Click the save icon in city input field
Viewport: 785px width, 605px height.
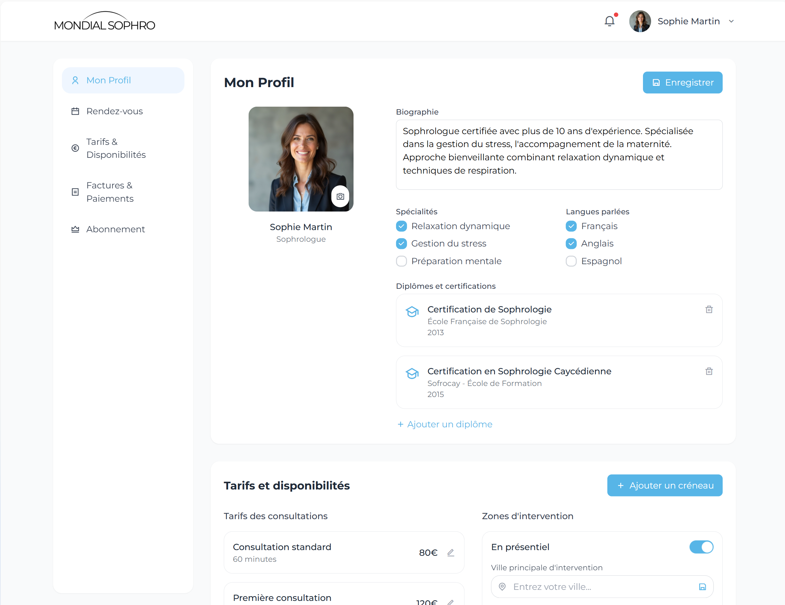click(x=702, y=586)
